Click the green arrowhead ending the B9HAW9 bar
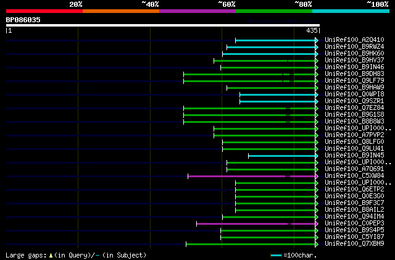This screenshot has width=395, height=260. pyautogui.click(x=317, y=88)
